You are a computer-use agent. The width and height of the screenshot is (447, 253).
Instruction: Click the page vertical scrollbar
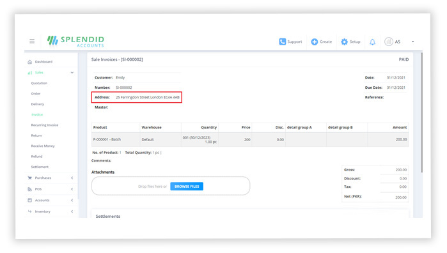click(421, 112)
